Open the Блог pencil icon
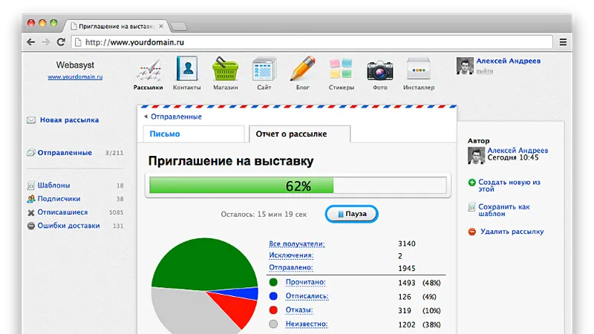Image resolution: width=594 pixels, height=334 pixels. (x=303, y=68)
